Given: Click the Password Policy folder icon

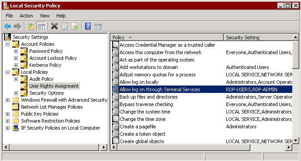Looking at the screenshot, I should tap(24, 51).
